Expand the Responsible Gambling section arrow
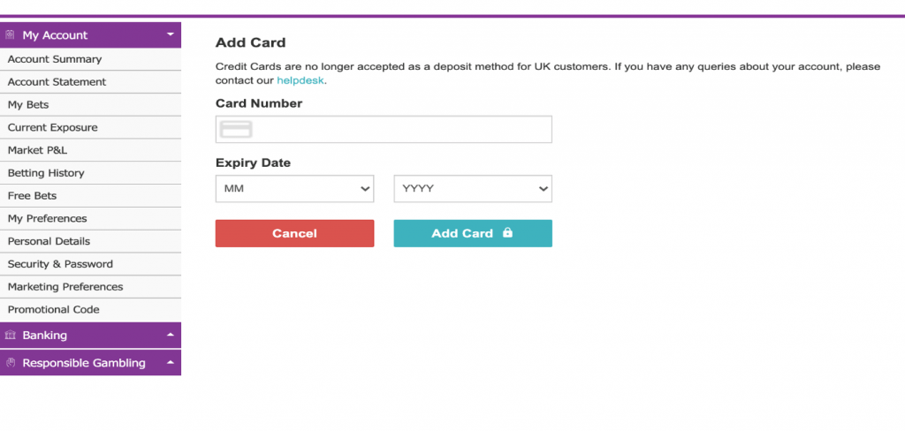 coord(171,362)
